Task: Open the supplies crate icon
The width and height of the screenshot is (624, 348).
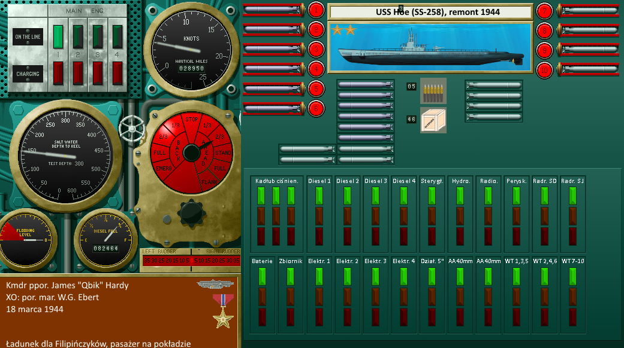Action: coord(433,120)
